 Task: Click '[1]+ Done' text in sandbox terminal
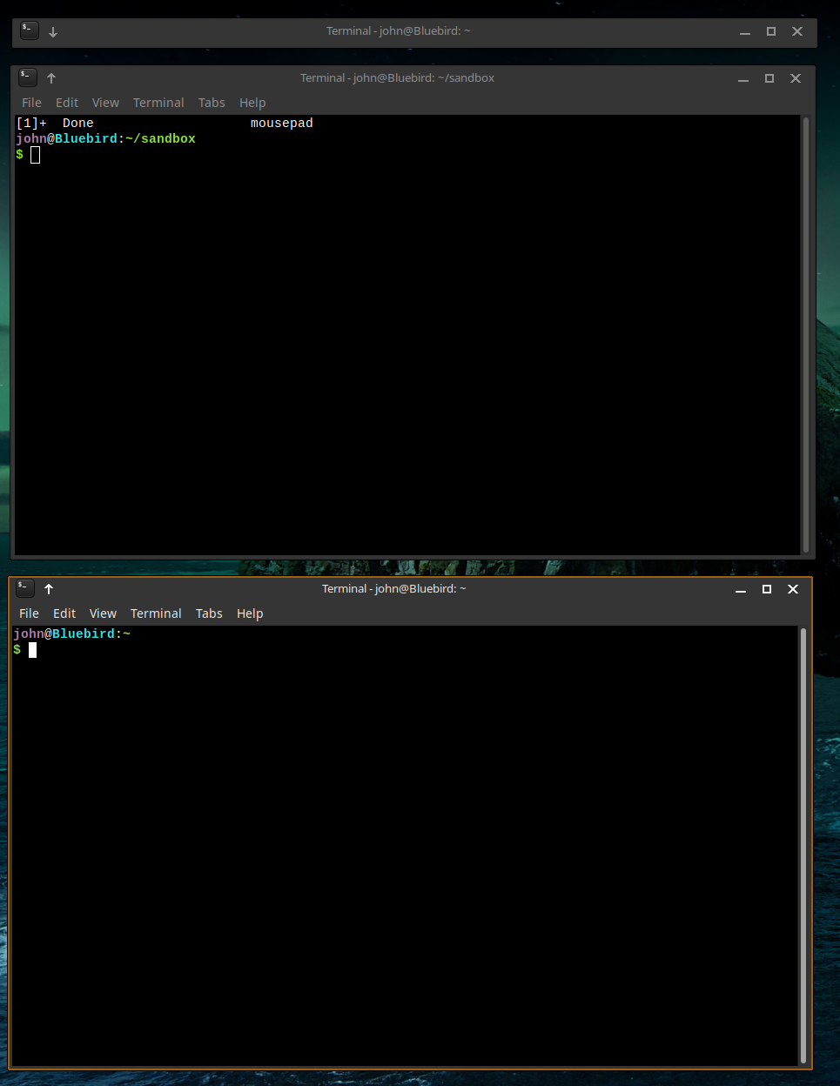55,124
